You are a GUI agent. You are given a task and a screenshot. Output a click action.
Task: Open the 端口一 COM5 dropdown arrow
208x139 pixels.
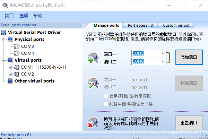click(x=163, y=54)
